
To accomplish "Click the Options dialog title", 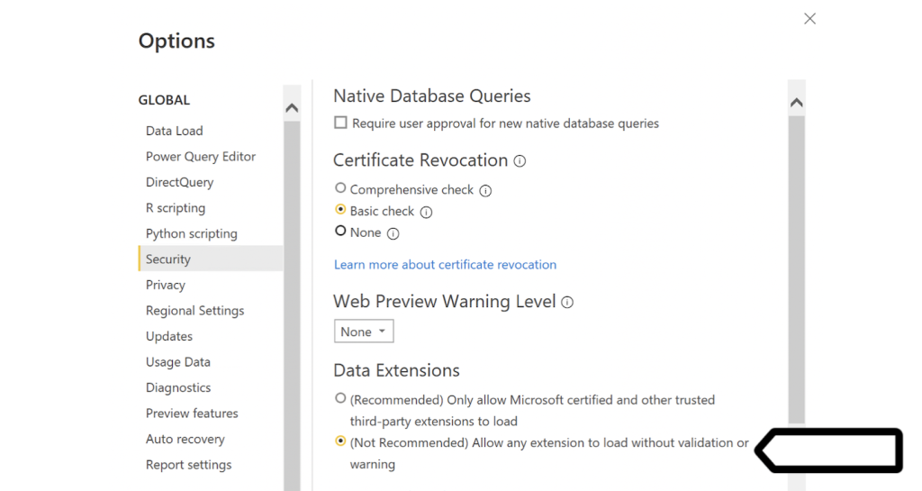I will click(177, 41).
